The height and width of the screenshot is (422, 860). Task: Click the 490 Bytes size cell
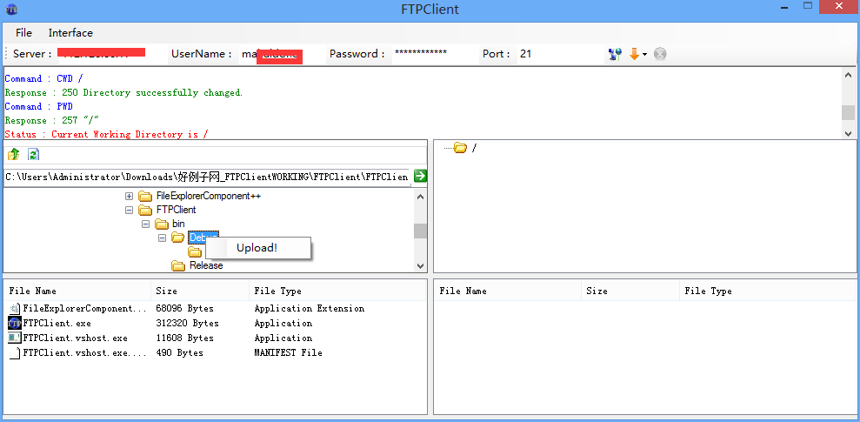(x=179, y=353)
